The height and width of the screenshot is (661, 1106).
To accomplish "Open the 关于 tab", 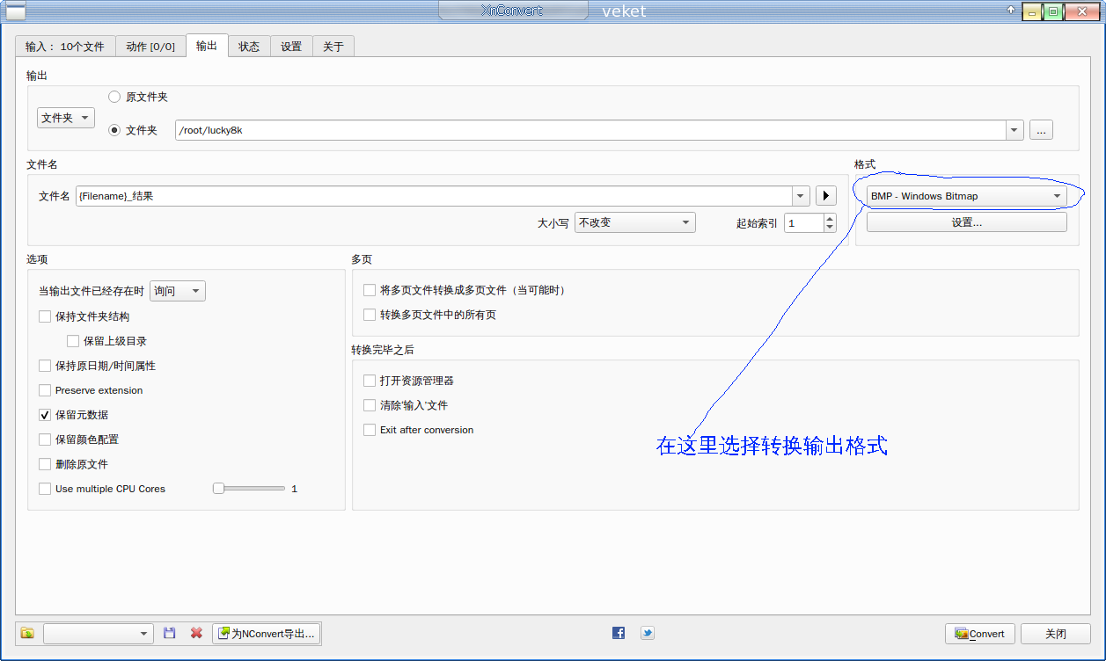I will click(x=333, y=47).
